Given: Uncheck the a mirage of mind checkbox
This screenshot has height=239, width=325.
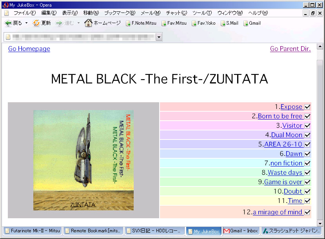Looking at the screenshot, I should pyautogui.click(x=307, y=212).
